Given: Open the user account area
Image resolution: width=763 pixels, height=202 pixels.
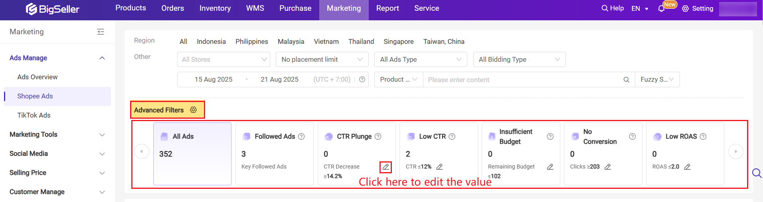Looking at the screenshot, I should point(738,9).
